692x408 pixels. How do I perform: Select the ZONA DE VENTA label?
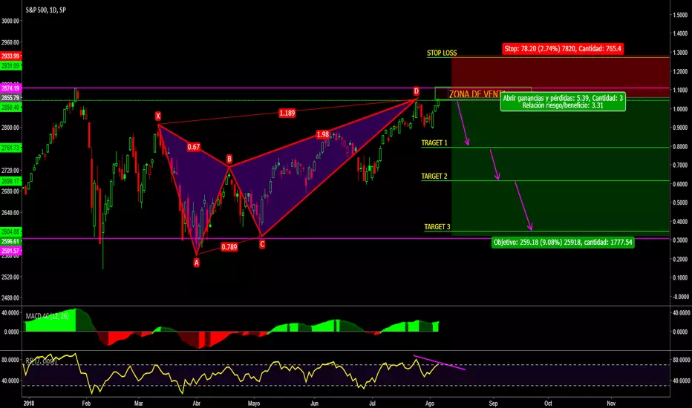476,94
